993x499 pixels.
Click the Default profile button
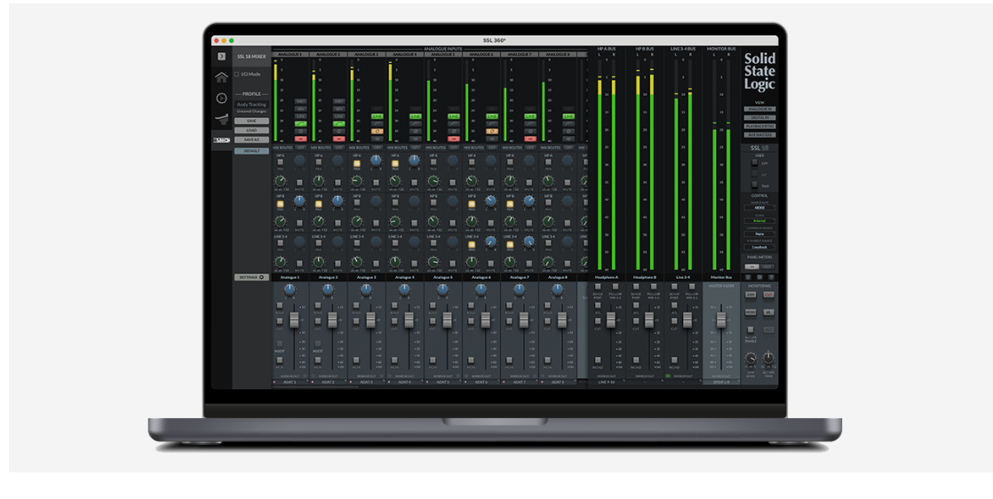(x=251, y=151)
